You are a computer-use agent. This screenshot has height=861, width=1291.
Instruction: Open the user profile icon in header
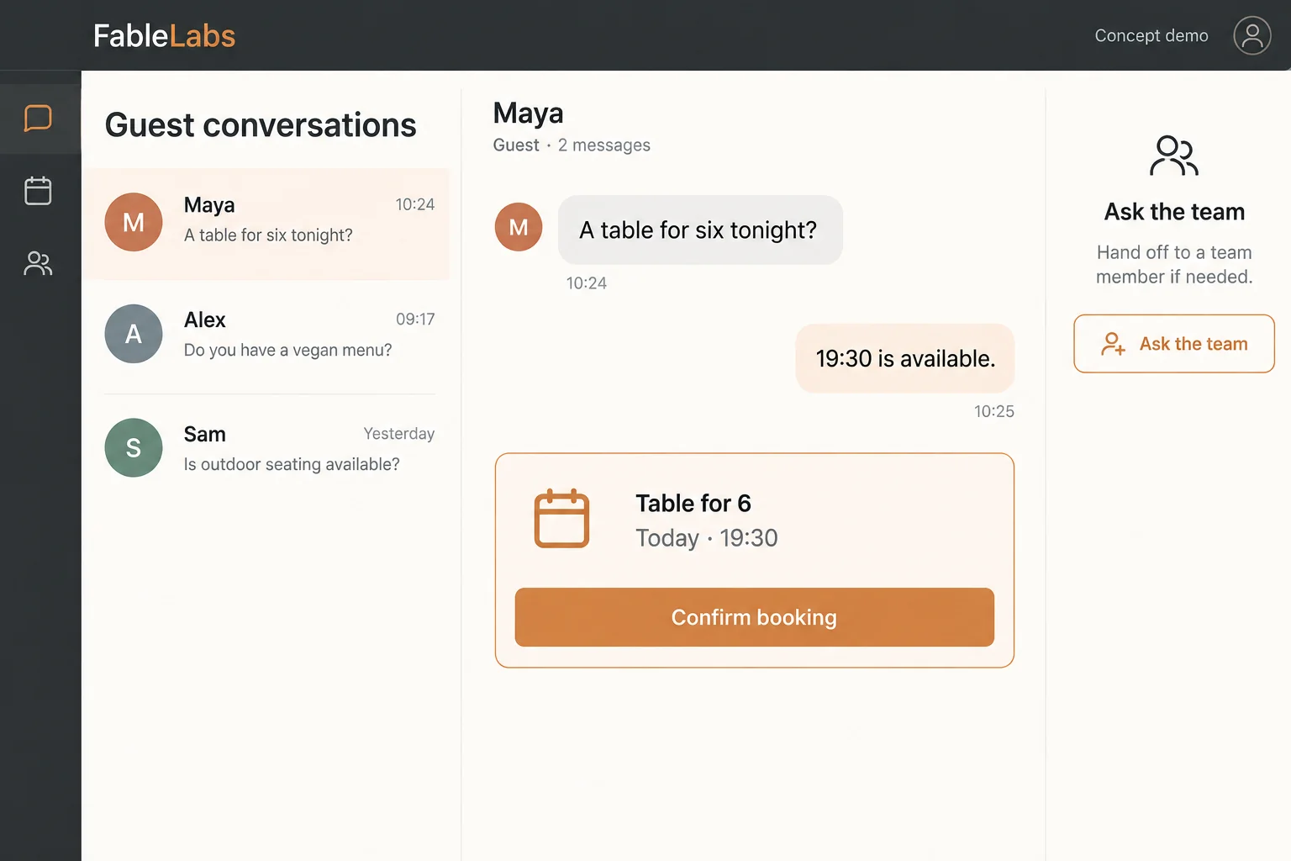click(x=1251, y=35)
